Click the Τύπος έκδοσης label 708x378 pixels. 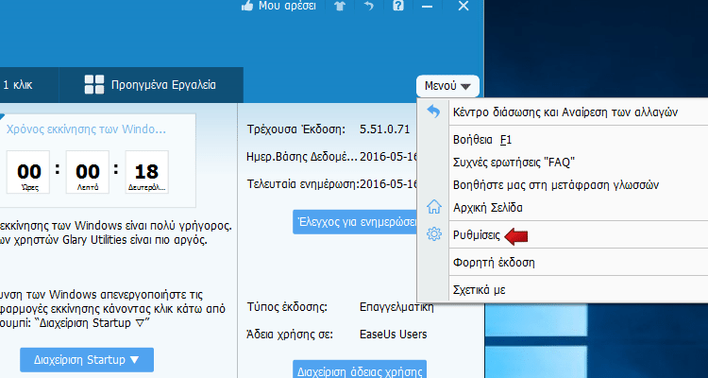point(287,307)
